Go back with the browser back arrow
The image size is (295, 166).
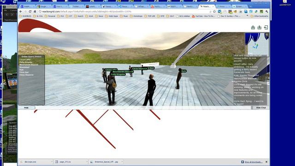[21, 12]
